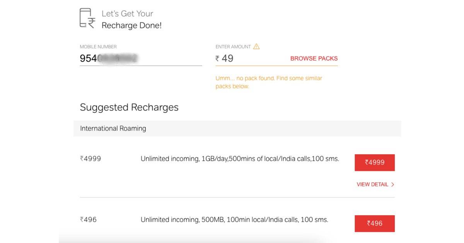Click the 'no pack found' warning message

point(269,82)
